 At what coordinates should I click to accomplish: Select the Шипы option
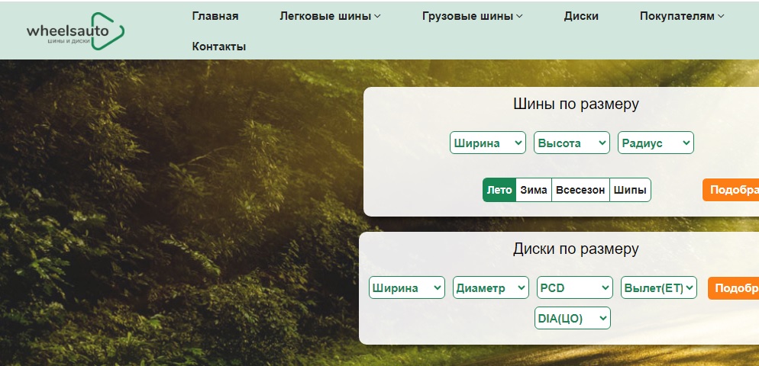tap(630, 190)
